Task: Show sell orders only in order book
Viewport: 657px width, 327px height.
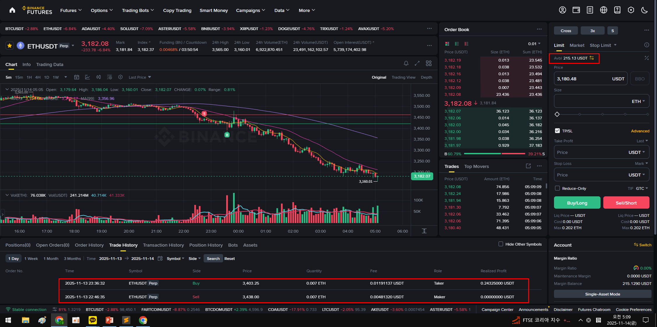Action: [x=466, y=44]
